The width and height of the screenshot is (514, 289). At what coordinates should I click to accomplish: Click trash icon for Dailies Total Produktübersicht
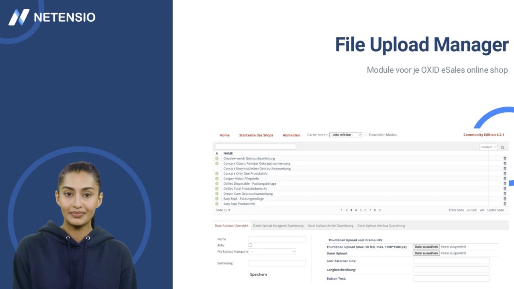(505, 189)
